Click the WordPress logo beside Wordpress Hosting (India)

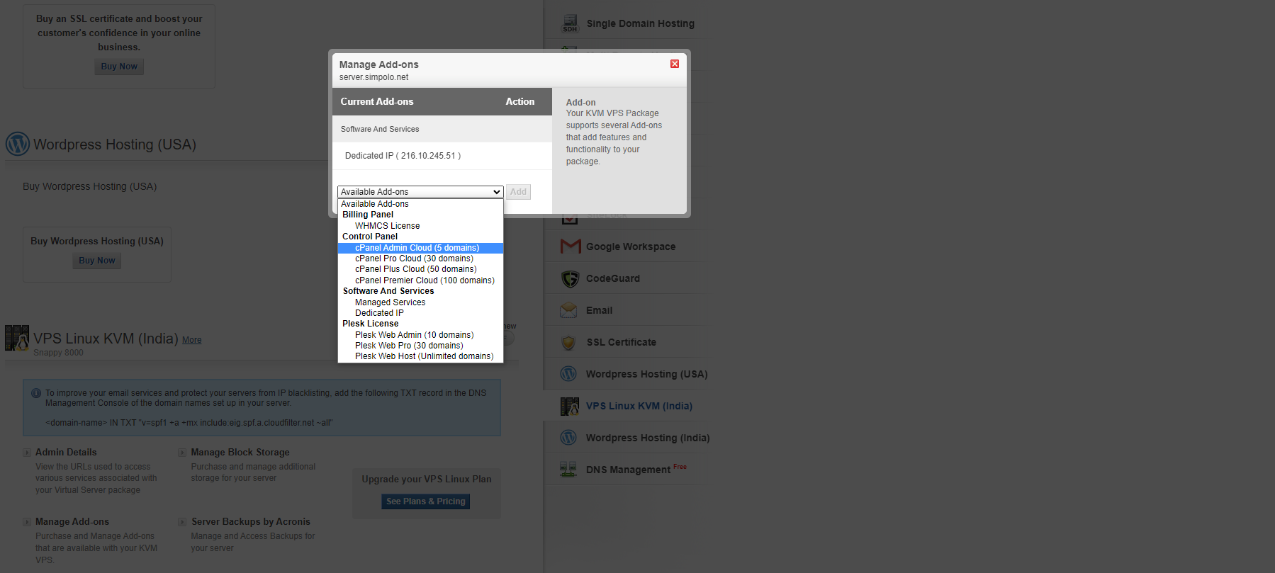pyautogui.click(x=568, y=438)
